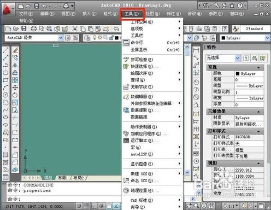Select the Line tool in Draw toolbar
The width and height of the screenshot is (271, 210).
5,50
